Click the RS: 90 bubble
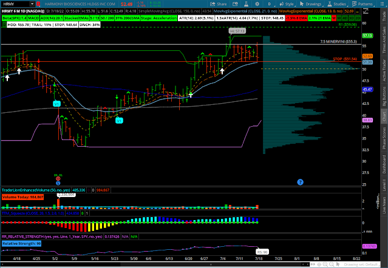 click(x=262, y=252)
